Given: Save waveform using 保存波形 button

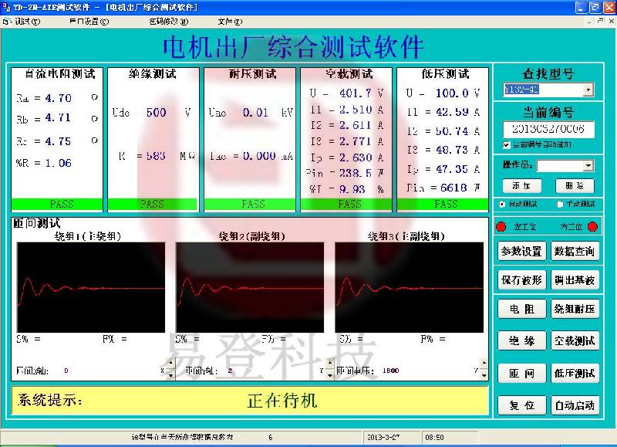Looking at the screenshot, I should point(522,278).
